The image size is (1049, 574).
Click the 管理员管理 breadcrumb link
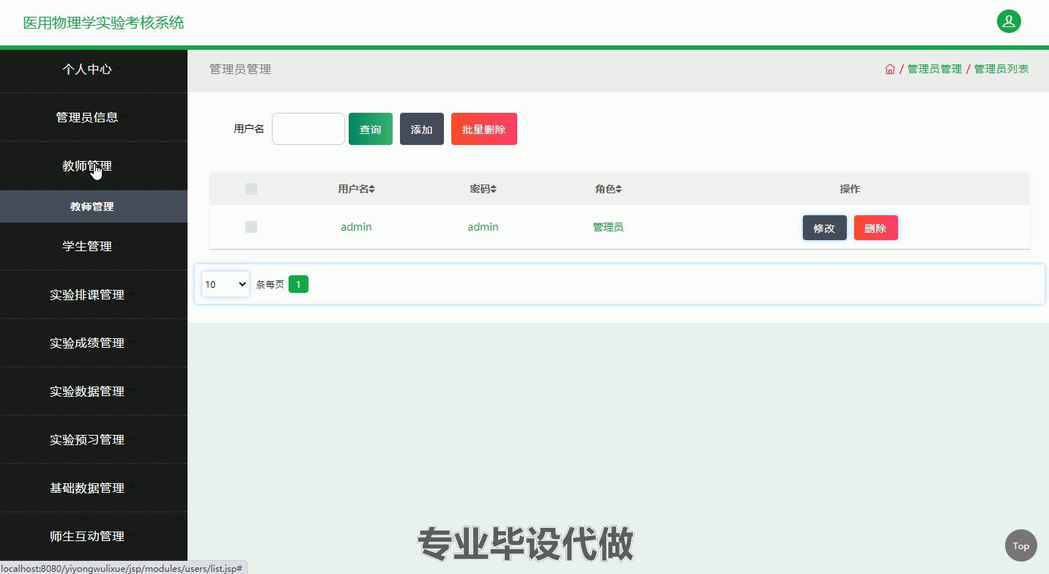[935, 69]
